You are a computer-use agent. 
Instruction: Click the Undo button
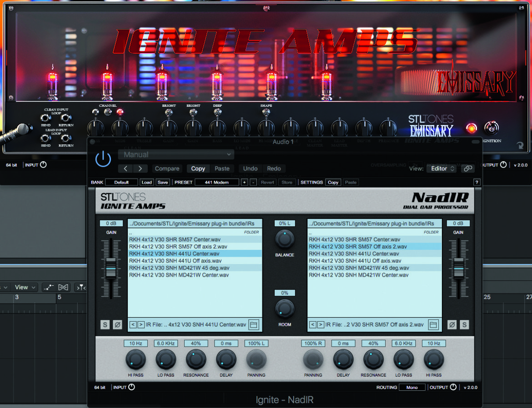point(250,169)
